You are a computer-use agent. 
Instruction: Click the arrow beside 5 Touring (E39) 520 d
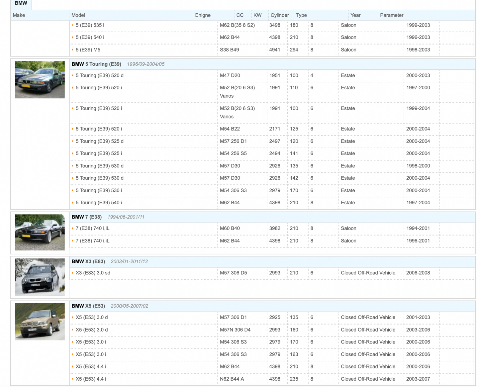pyautogui.click(x=73, y=75)
